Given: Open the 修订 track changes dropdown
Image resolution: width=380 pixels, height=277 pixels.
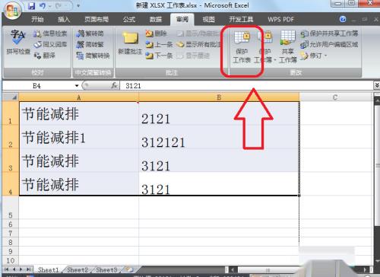Looking at the screenshot, I should click(x=314, y=56).
